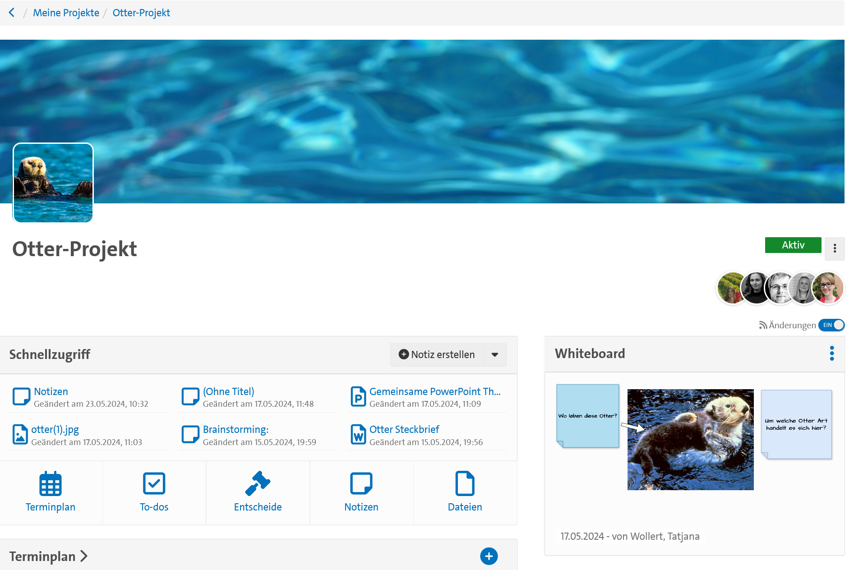This screenshot has height=570, width=854.
Task: Click the Notiz erstellen button
Action: tap(437, 355)
